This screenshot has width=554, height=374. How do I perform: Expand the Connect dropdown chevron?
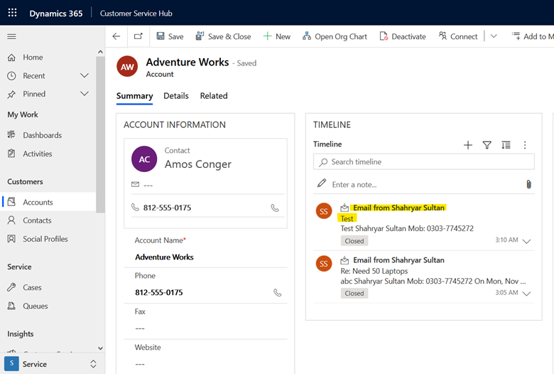click(x=494, y=36)
